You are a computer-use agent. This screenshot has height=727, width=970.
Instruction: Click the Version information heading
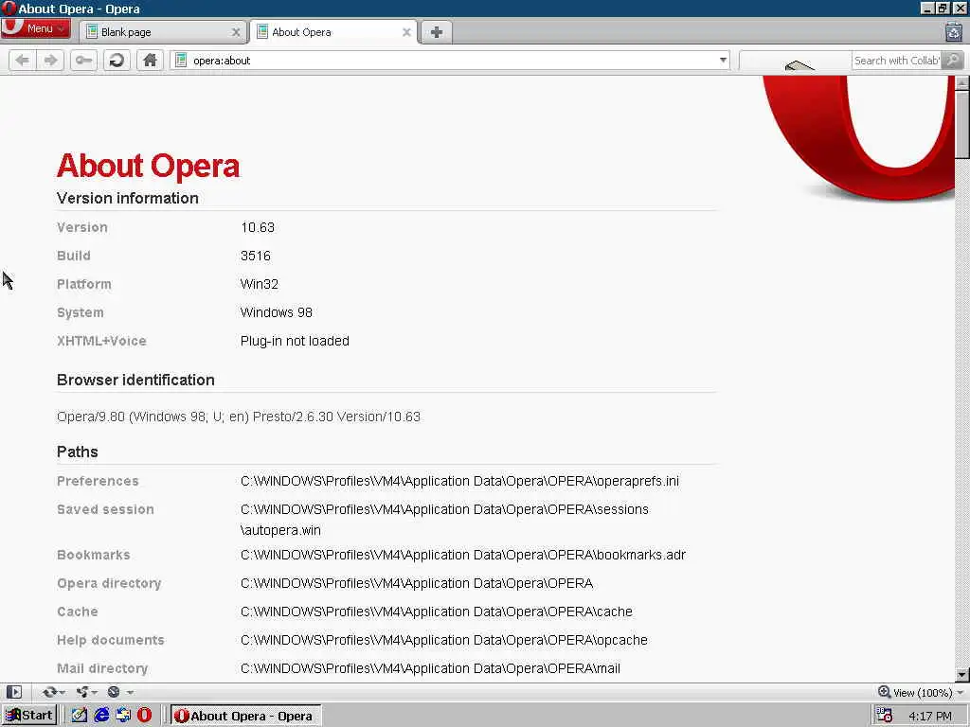coord(128,198)
